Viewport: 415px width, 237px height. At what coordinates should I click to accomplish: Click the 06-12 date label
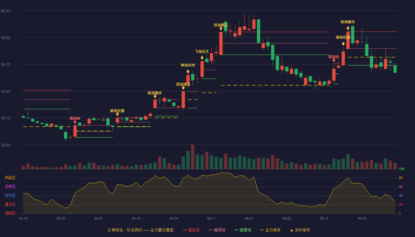[324, 218]
